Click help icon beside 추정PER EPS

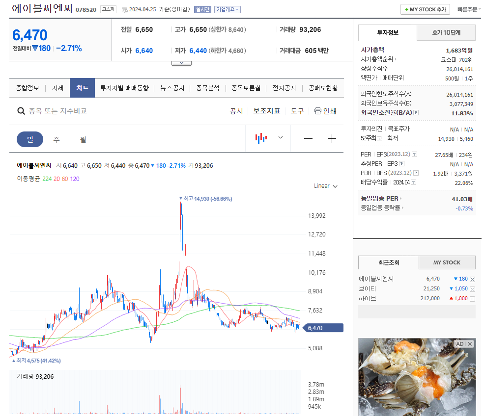(x=401, y=164)
